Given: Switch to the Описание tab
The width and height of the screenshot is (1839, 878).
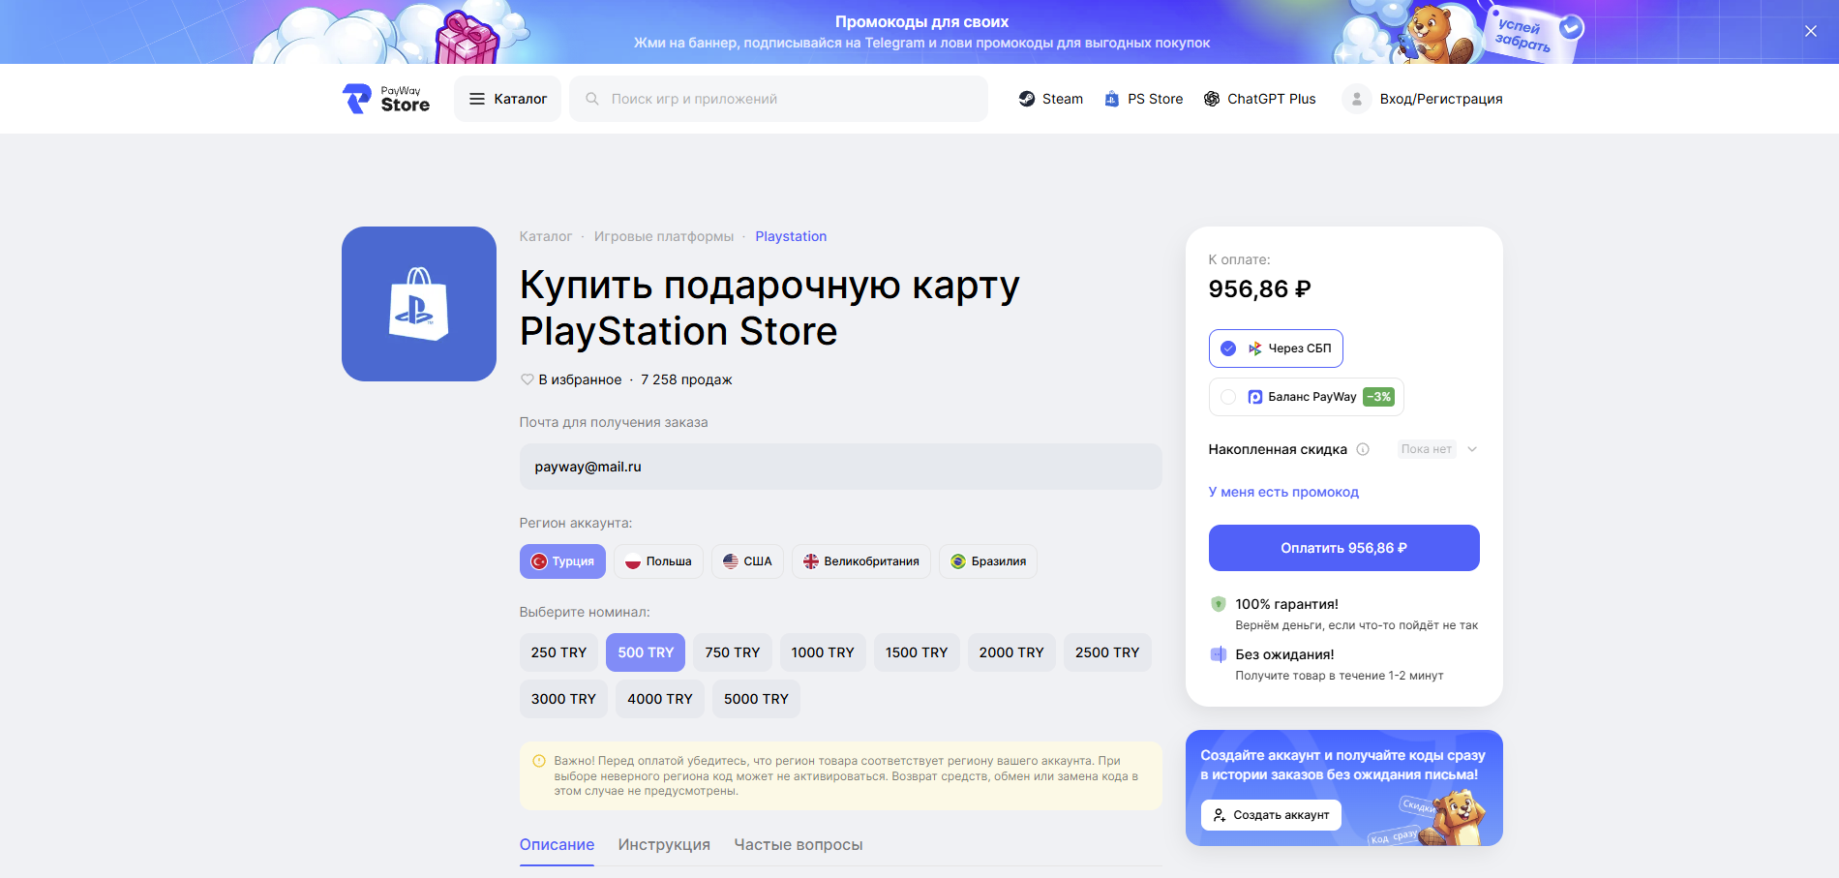Looking at the screenshot, I should [557, 845].
